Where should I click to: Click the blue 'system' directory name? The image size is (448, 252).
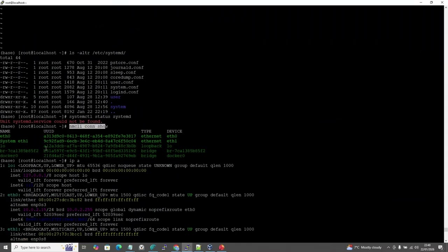pyautogui.click(x=118, y=107)
